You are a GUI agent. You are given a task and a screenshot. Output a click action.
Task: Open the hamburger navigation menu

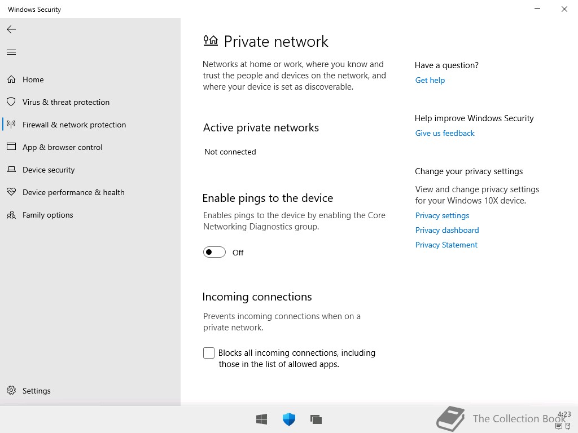[11, 52]
